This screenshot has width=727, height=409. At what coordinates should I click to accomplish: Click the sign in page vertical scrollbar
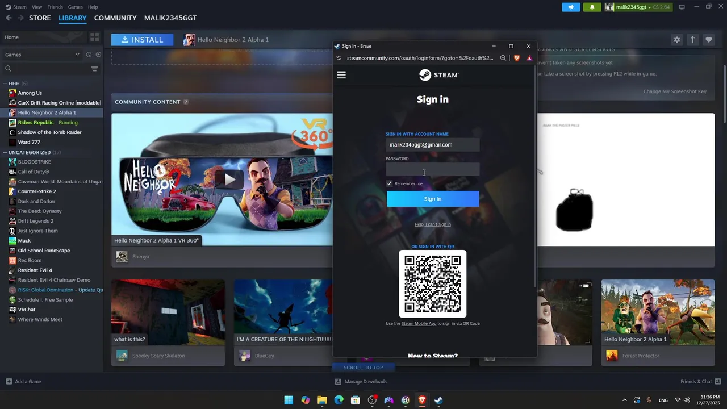point(534,176)
